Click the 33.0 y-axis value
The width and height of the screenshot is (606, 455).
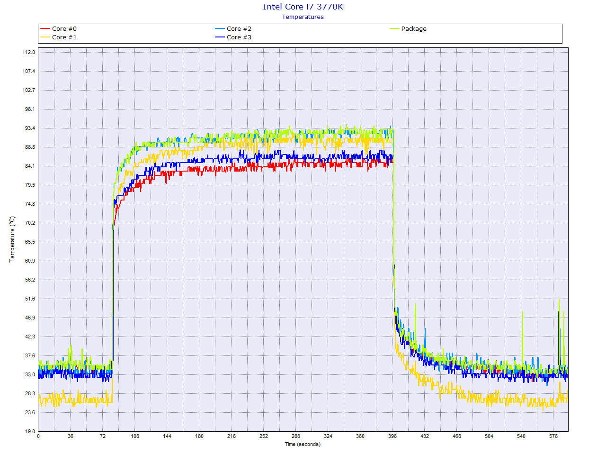(30, 374)
